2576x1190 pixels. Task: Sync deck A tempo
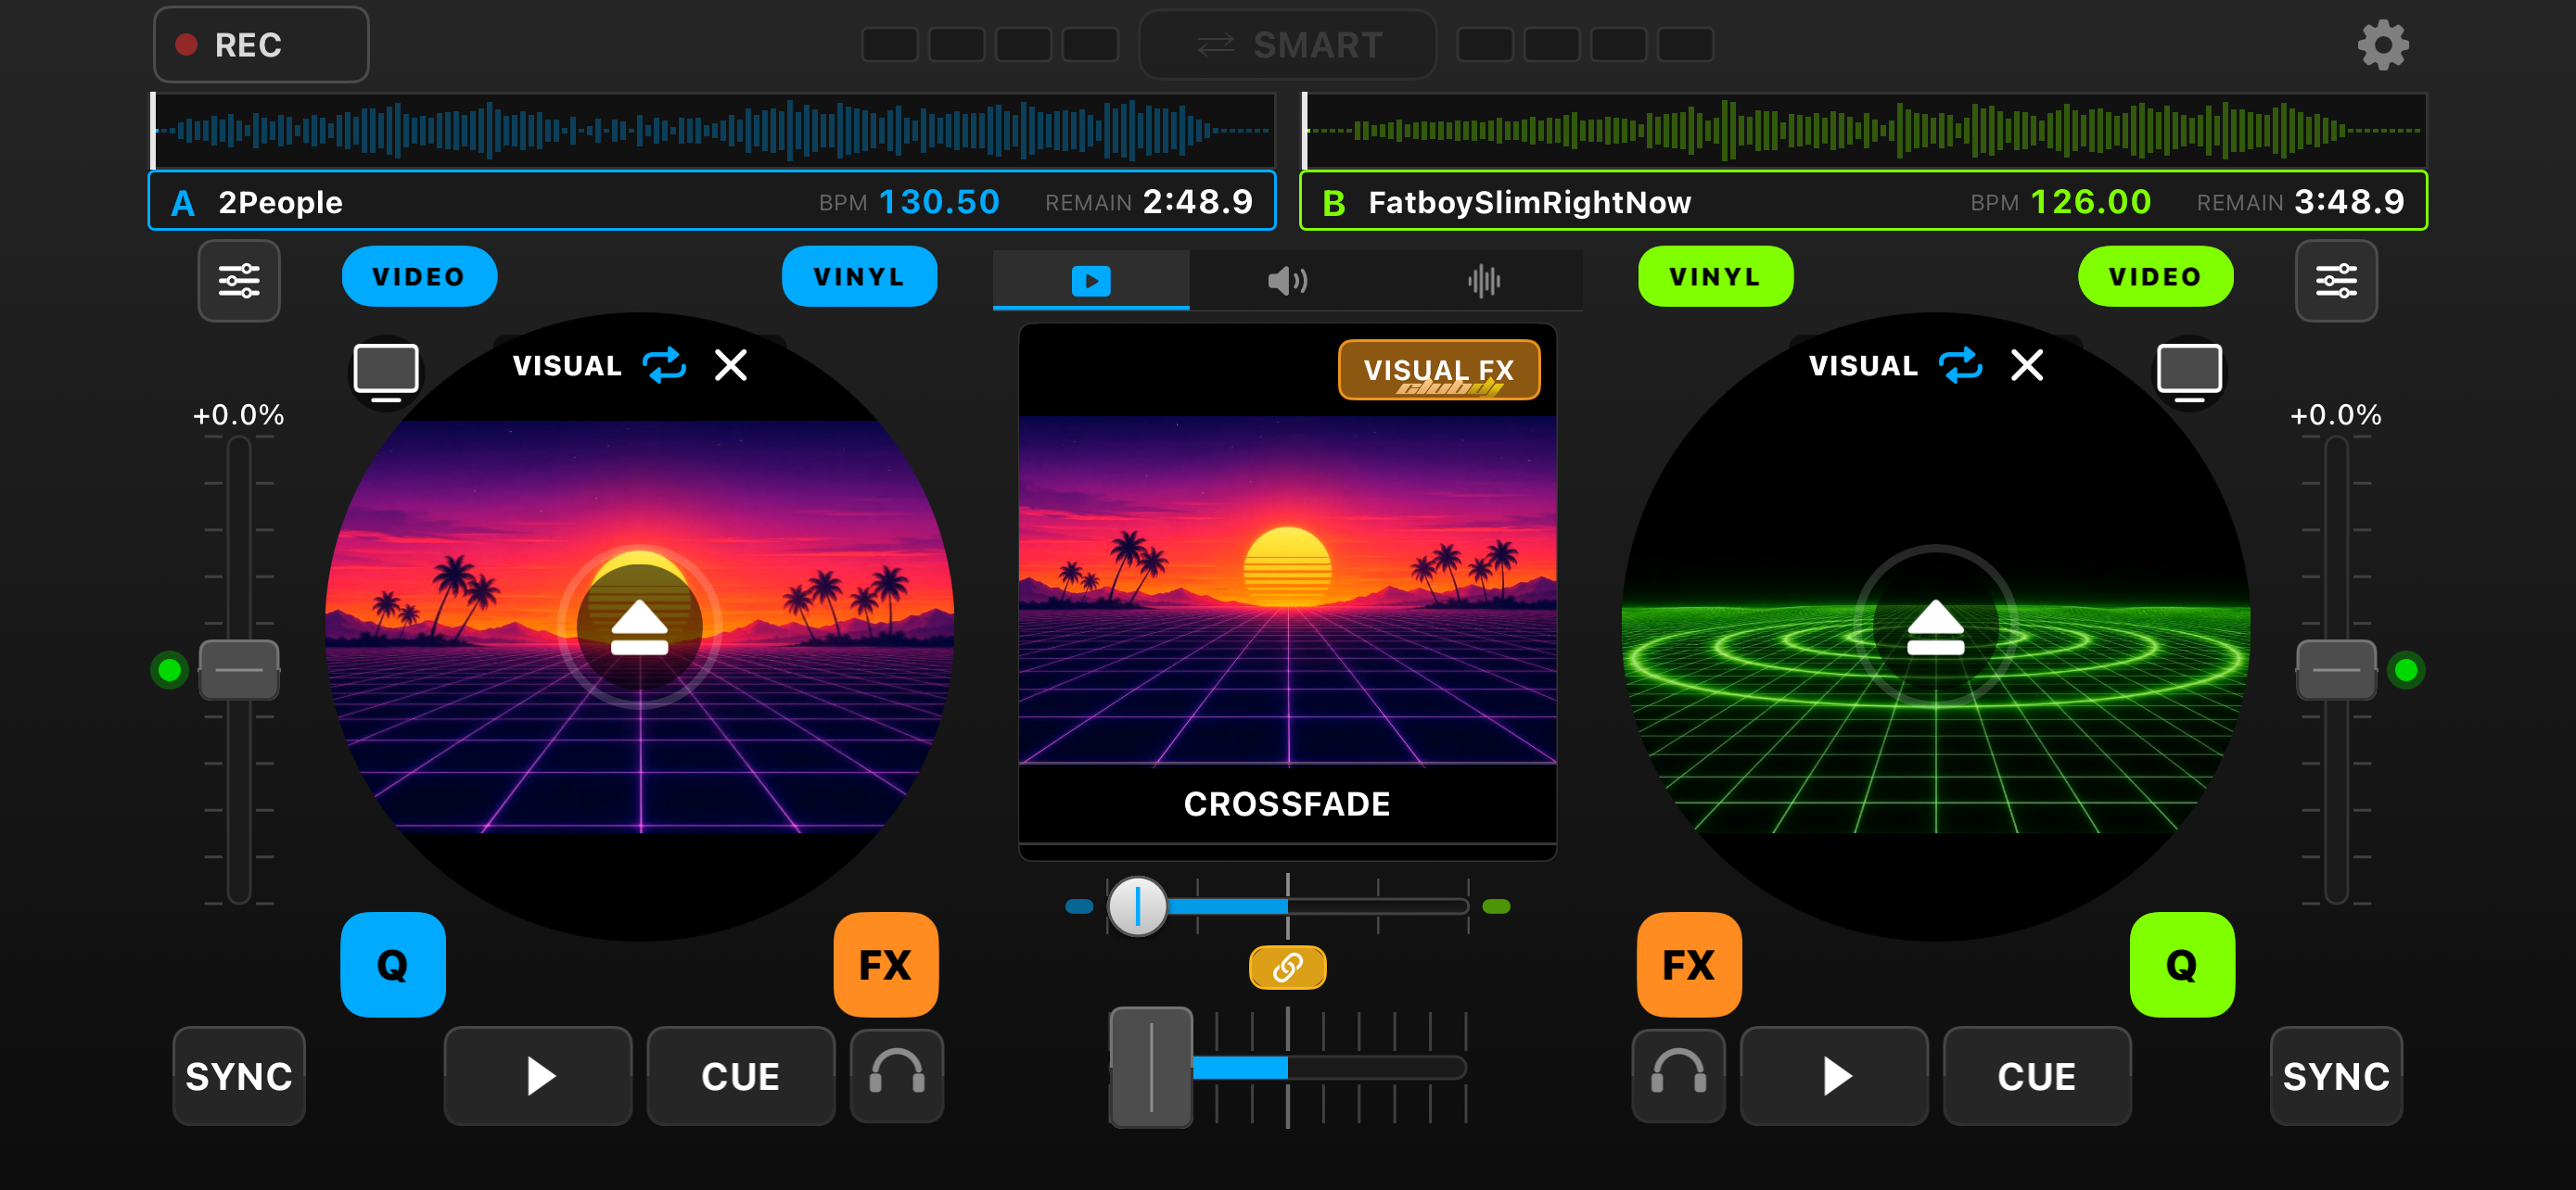(x=239, y=1076)
